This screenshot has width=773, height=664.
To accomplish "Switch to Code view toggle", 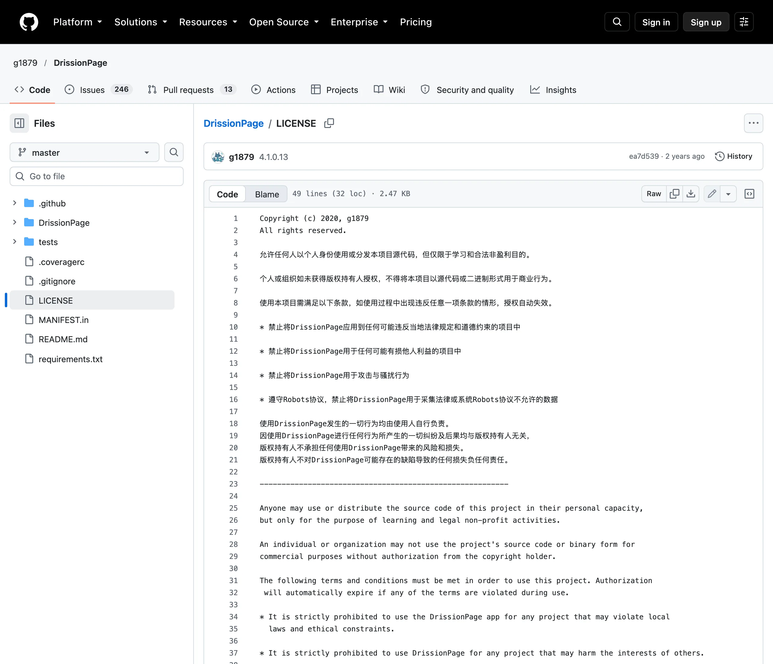I will [x=227, y=194].
